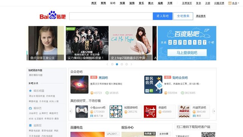Open 图片 in top navigation
This screenshot has width=243, height=137.
pos(151,3)
